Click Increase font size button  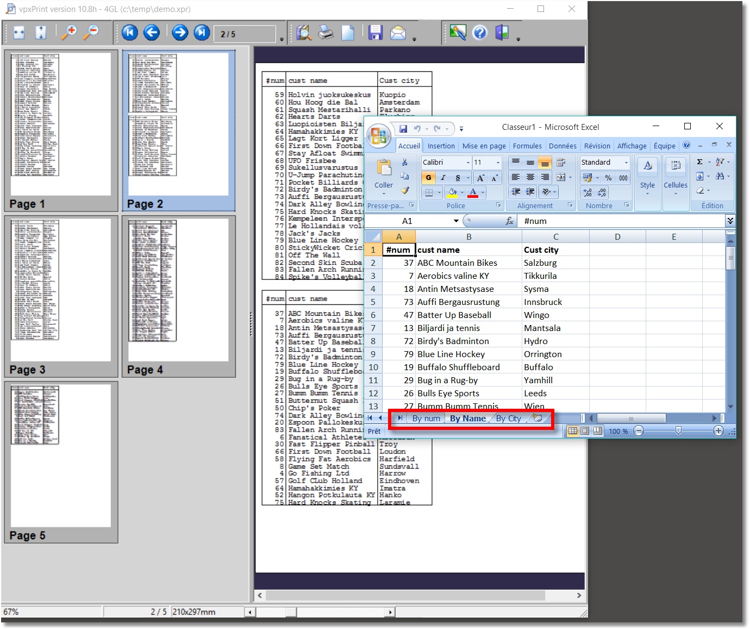coord(480,178)
